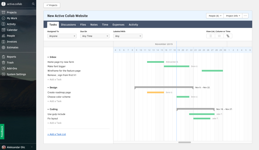
Task: Open the System Settings icon
Action: (x=4, y=74)
